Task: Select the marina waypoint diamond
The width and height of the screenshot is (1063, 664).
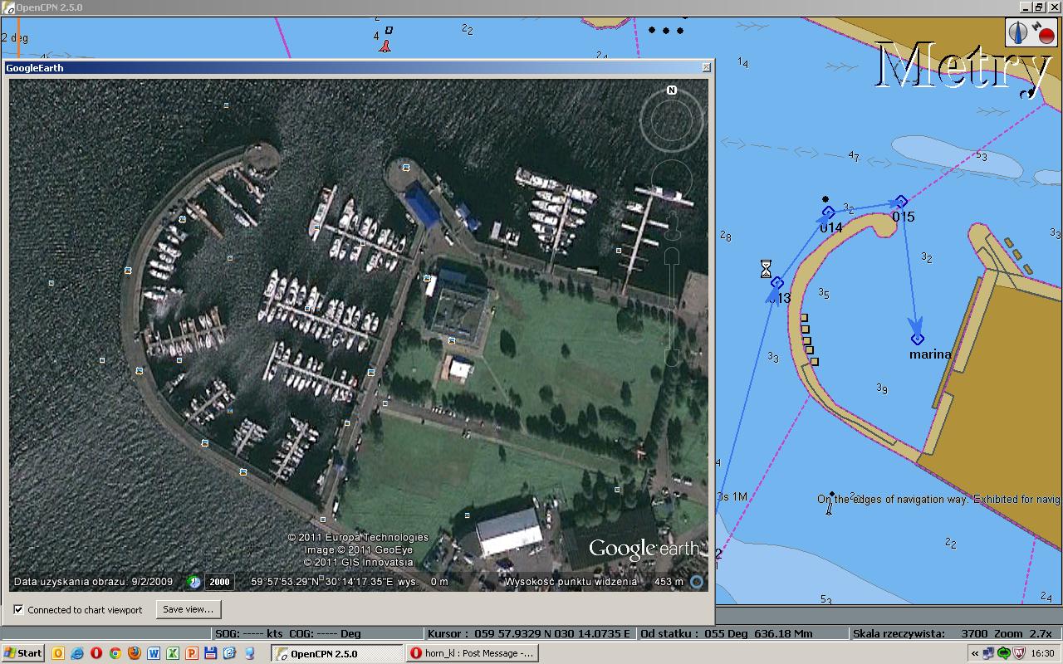Action: click(x=917, y=339)
